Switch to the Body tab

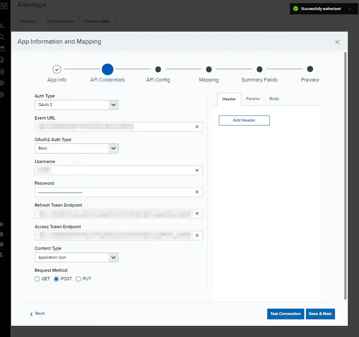coord(274,99)
